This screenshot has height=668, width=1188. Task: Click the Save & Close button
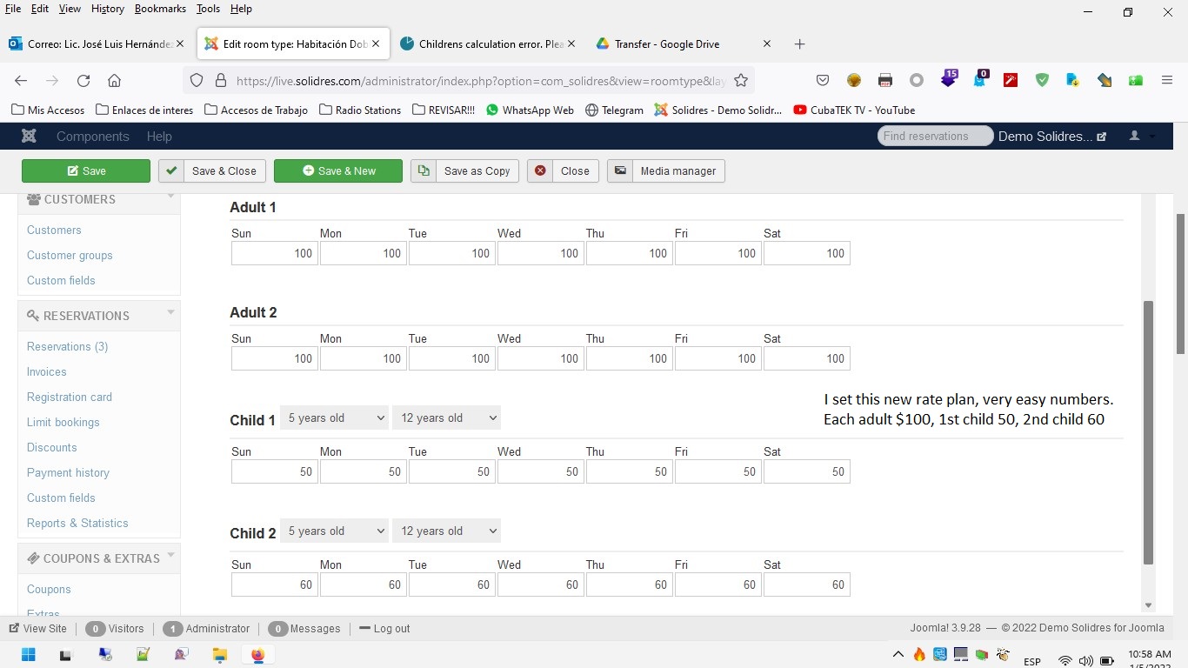pos(213,171)
